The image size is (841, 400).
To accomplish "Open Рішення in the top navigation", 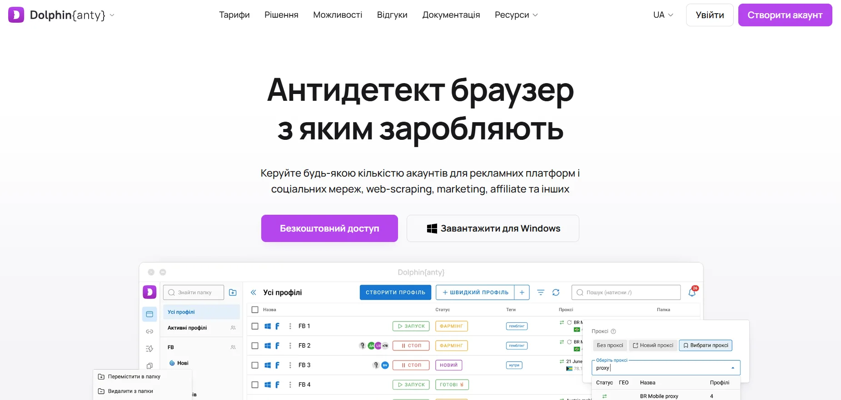I will pos(281,15).
